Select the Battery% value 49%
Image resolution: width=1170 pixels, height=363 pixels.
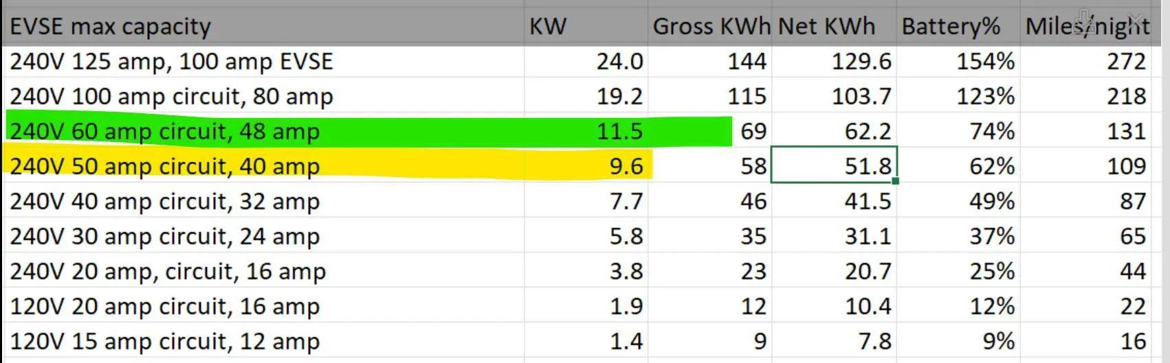[993, 202]
